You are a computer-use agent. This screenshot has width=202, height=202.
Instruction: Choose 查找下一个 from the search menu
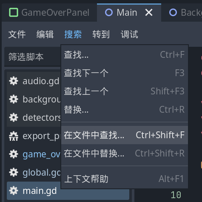[125, 73]
